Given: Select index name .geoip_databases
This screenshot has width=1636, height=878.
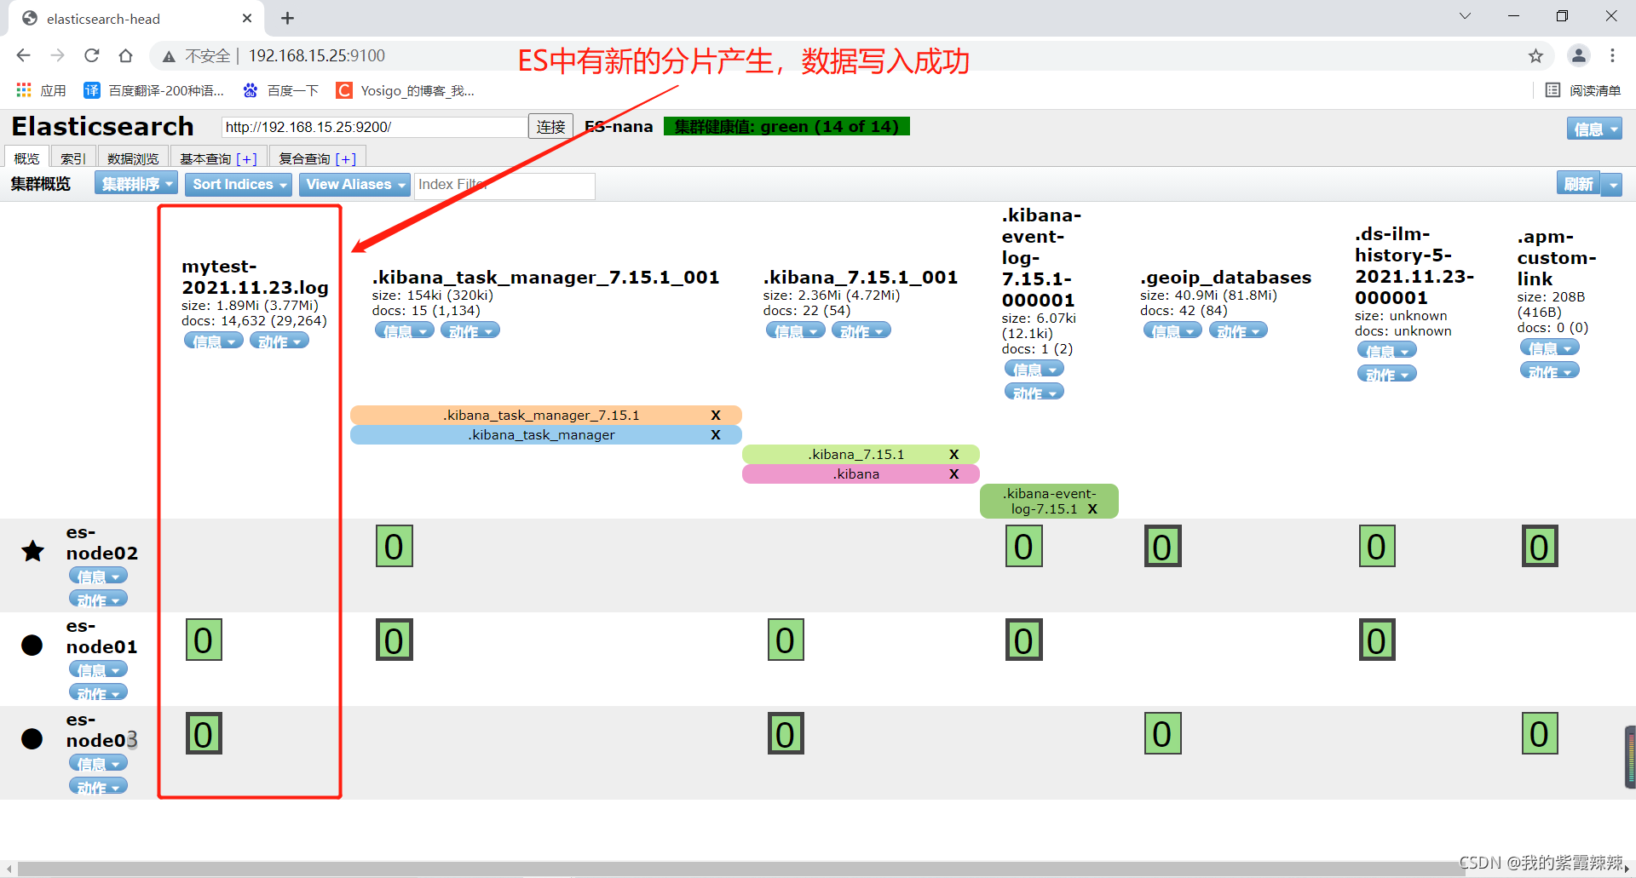Looking at the screenshot, I should click(x=1225, y=278).
